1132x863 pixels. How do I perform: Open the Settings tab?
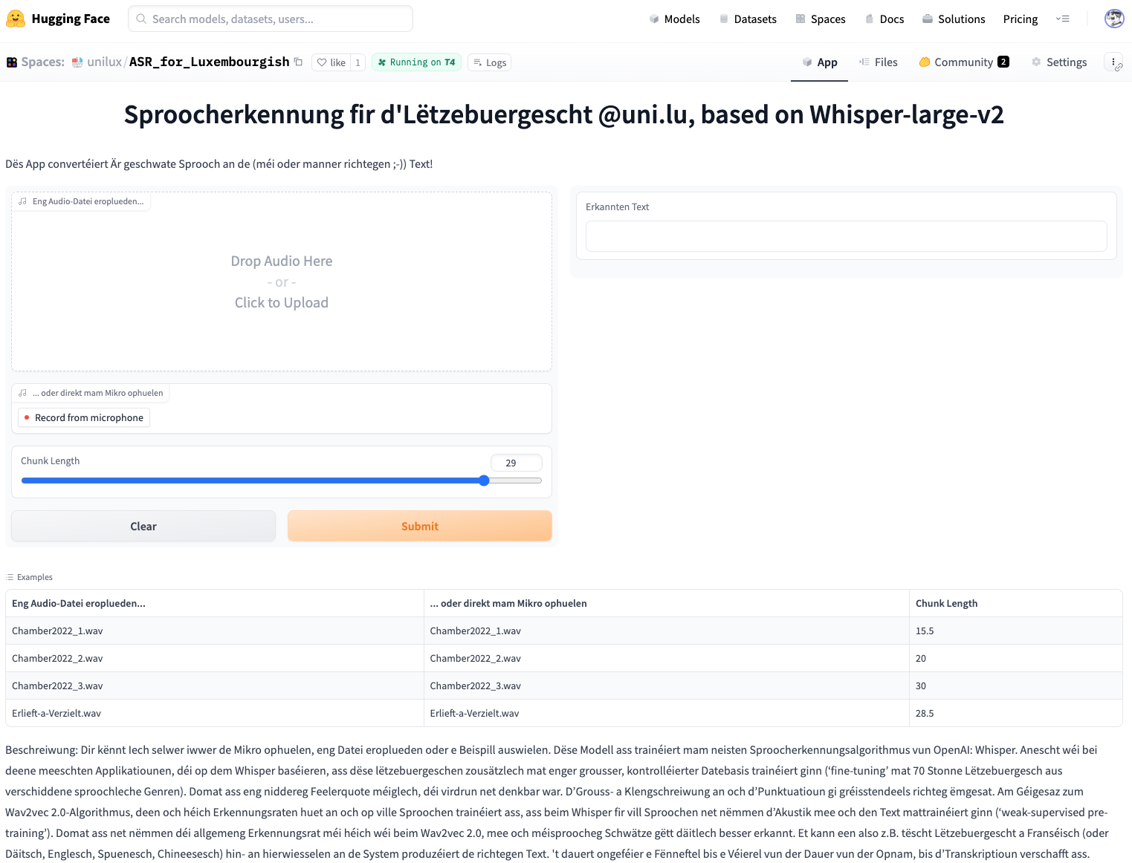pyautogui.click(x=1058, y=62)
